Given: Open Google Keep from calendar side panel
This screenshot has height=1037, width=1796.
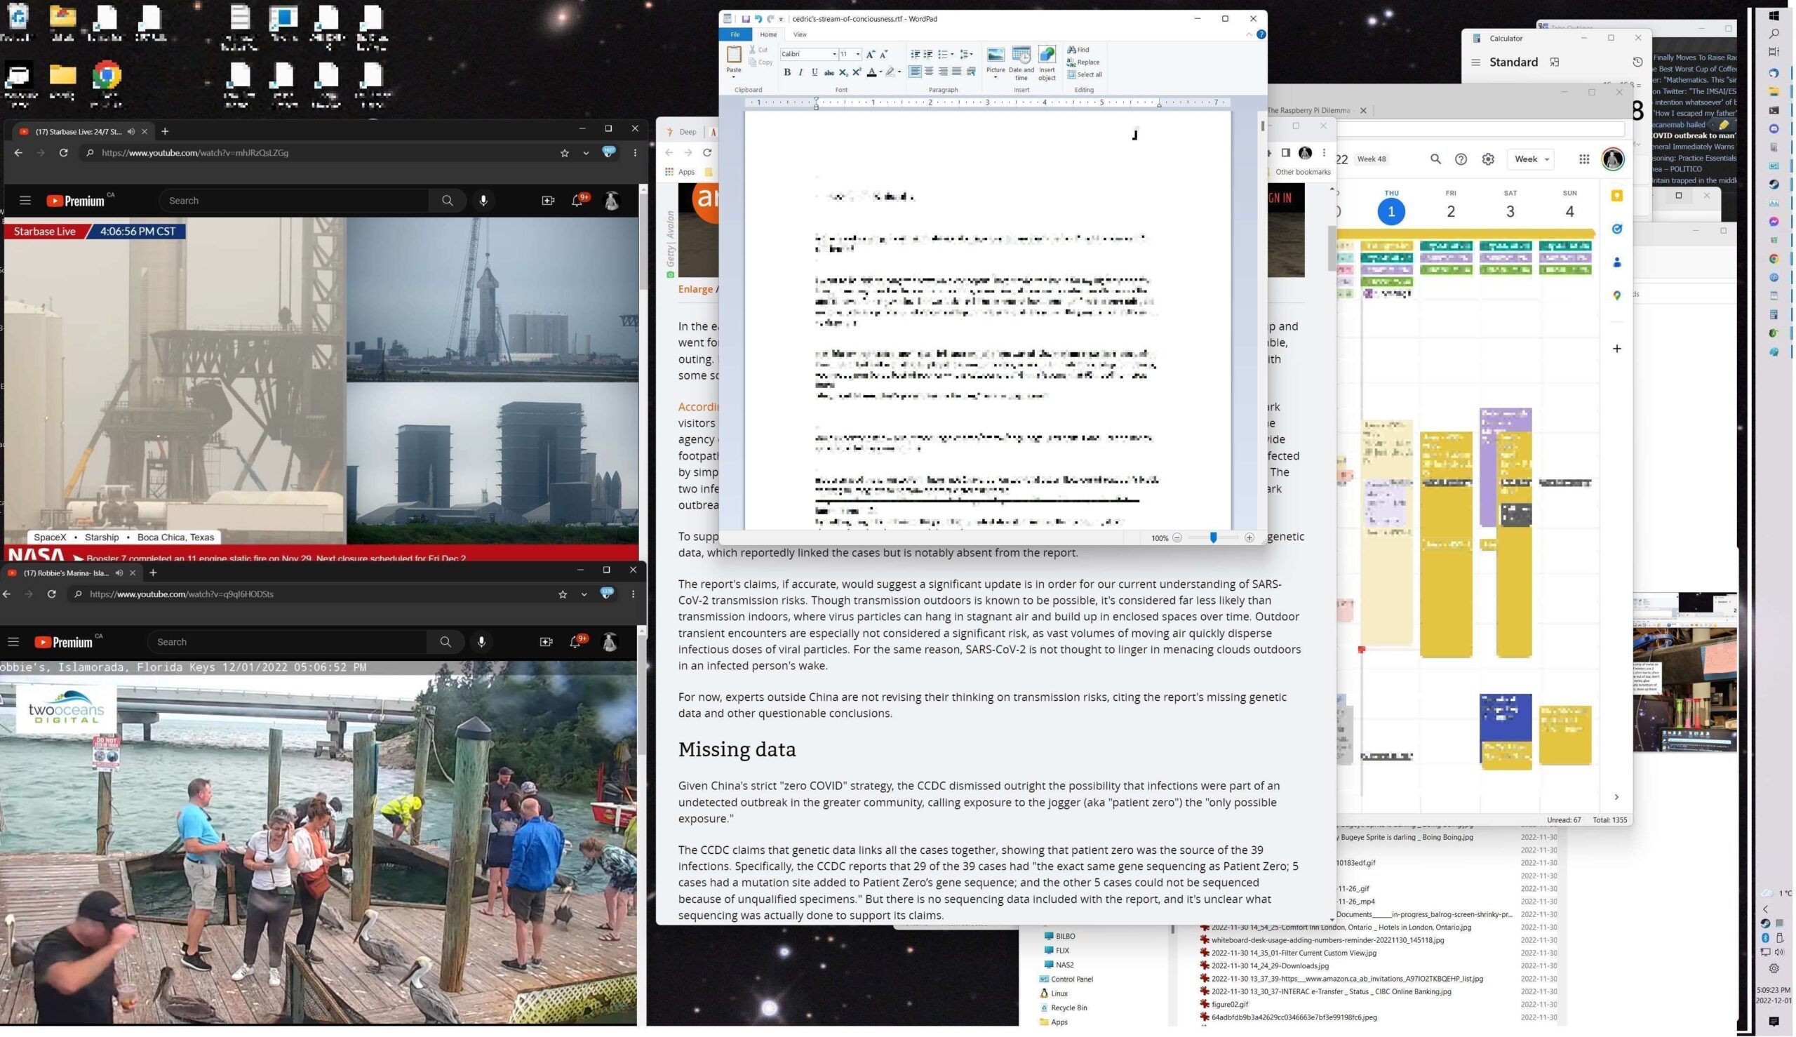Looking at the screenshot, I should (1616, 196).
